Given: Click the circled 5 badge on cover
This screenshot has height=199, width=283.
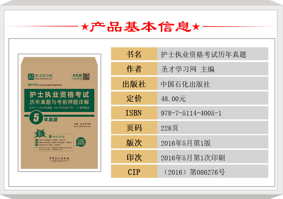Looking at the screenshot, I should 36,117.
